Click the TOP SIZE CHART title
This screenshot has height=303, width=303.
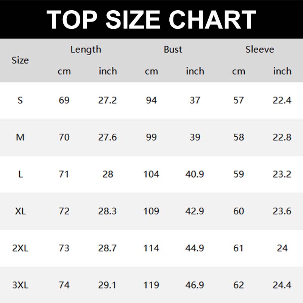pyautogui.click(x=151, y=19)
